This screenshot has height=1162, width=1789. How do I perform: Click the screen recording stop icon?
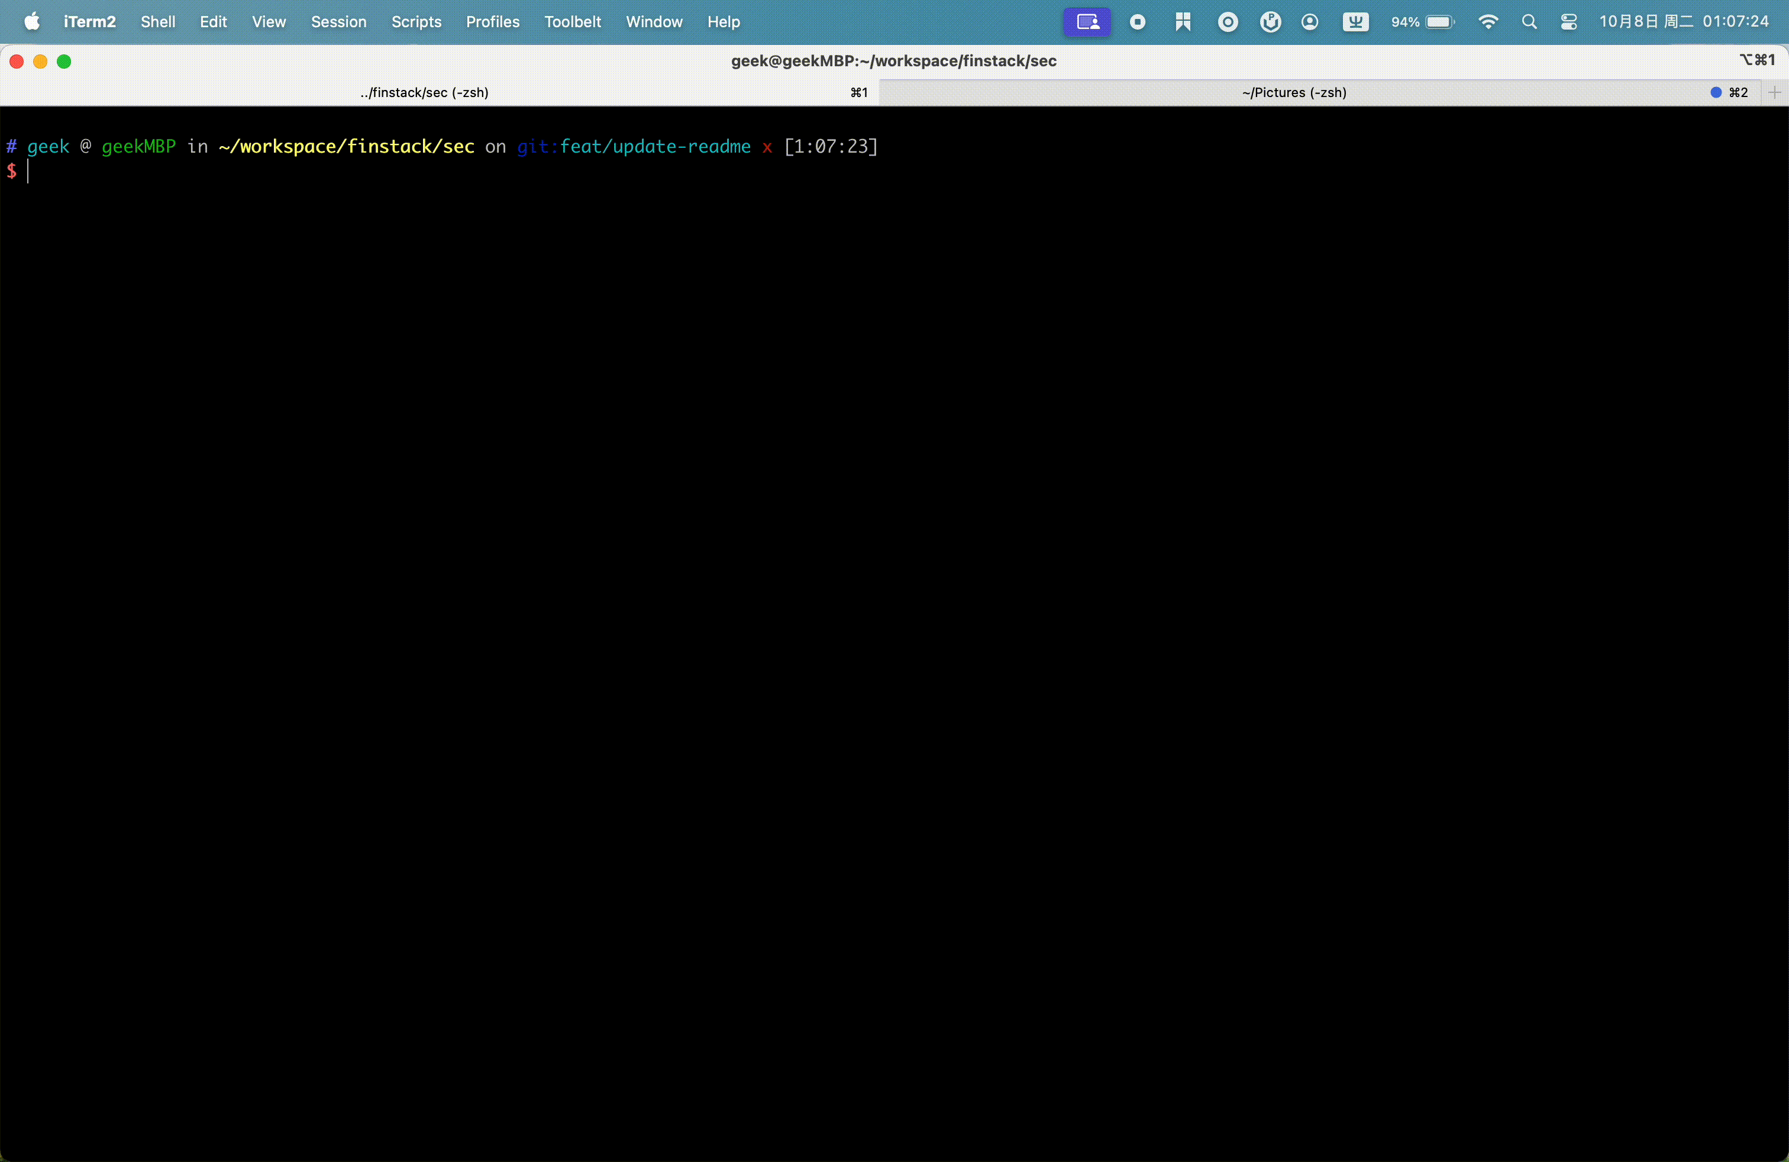click(x=1137, y=22)
